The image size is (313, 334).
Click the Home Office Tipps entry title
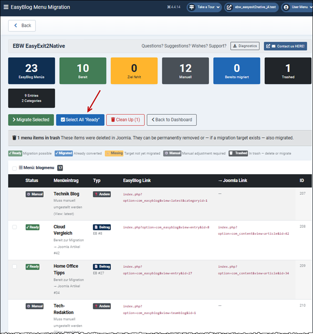(x=66, y=269)
